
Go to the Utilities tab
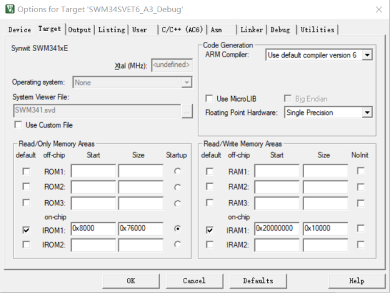click(x=317, y=30)
